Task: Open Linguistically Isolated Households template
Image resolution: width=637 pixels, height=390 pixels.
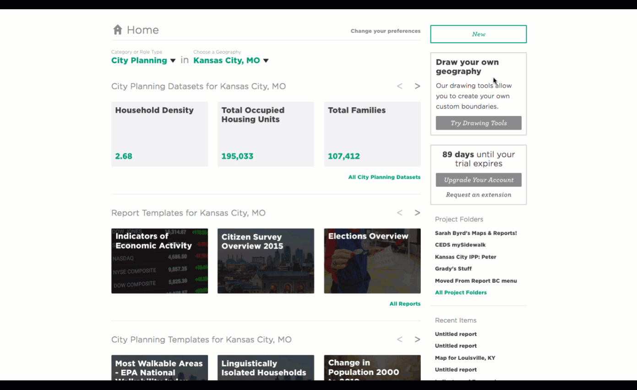Action: tap(266, 368)
